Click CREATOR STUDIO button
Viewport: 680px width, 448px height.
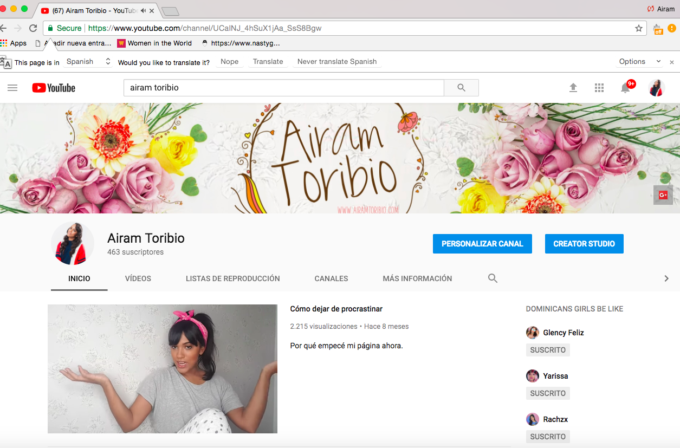tap(584, 244)
